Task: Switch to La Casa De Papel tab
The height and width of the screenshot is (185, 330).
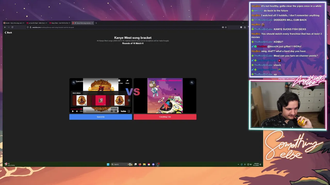Action: coord(36,23)
